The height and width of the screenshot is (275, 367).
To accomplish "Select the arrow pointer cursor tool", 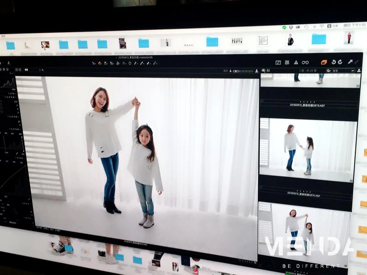I will [93, 63].
